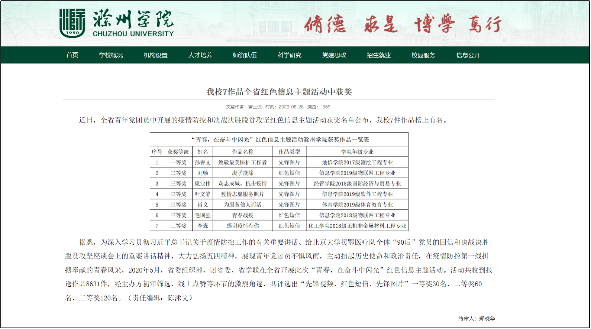
Task: Click 地信学院2017级测绘工程专业 cell
Action: click(357, 163)
